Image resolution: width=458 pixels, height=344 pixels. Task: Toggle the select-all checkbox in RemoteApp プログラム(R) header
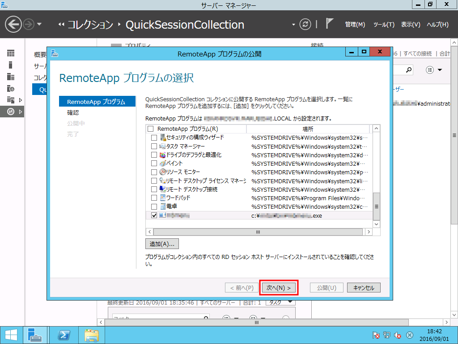[x=150, y=129]
